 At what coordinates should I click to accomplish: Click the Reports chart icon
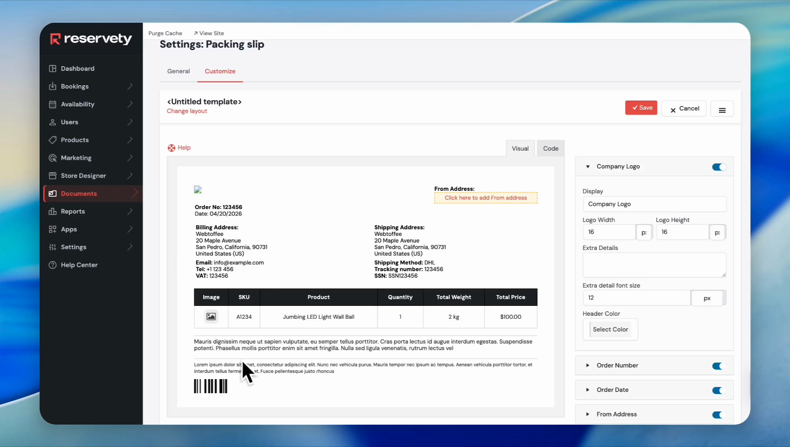[53, 211]
